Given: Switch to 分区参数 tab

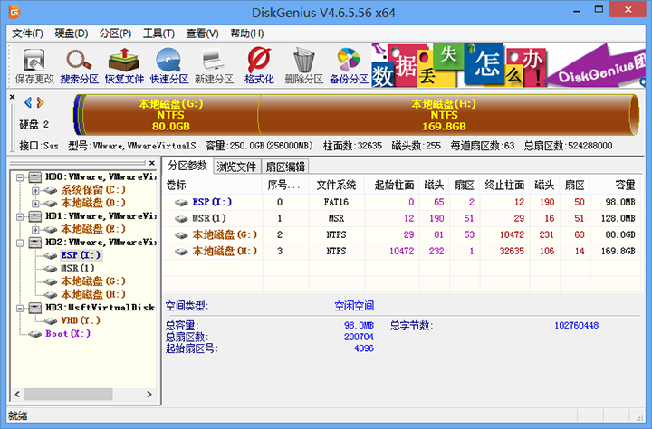Looking at the screenshot, I should pos(187,166).
